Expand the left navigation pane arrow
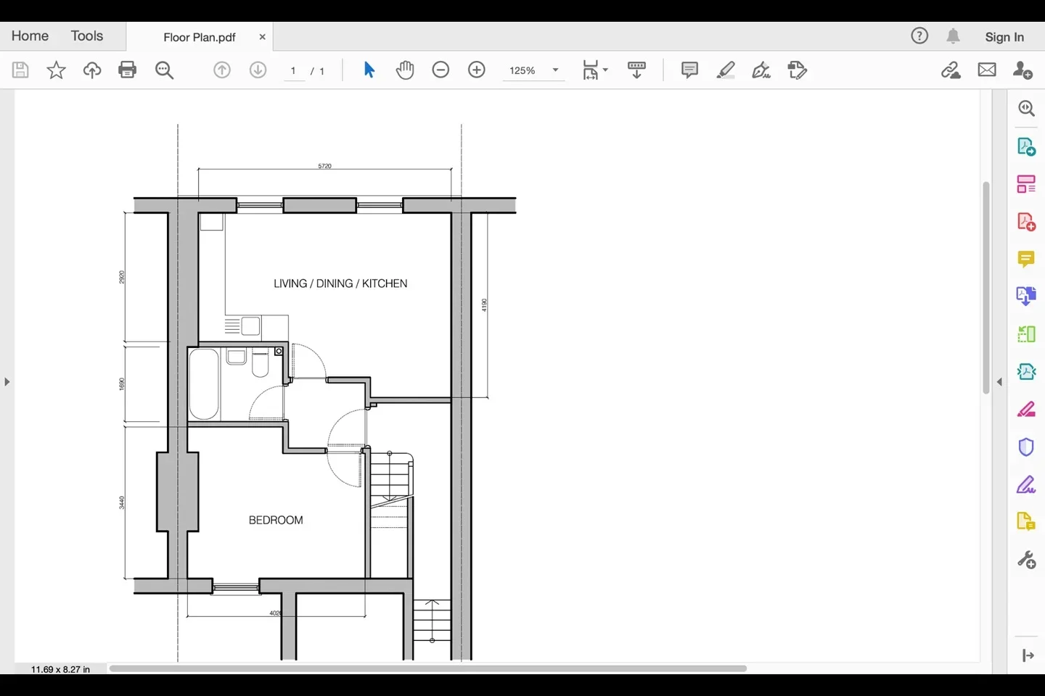Screen dimensions: 1045x696 pyautogui.click(x=7, y=381)
